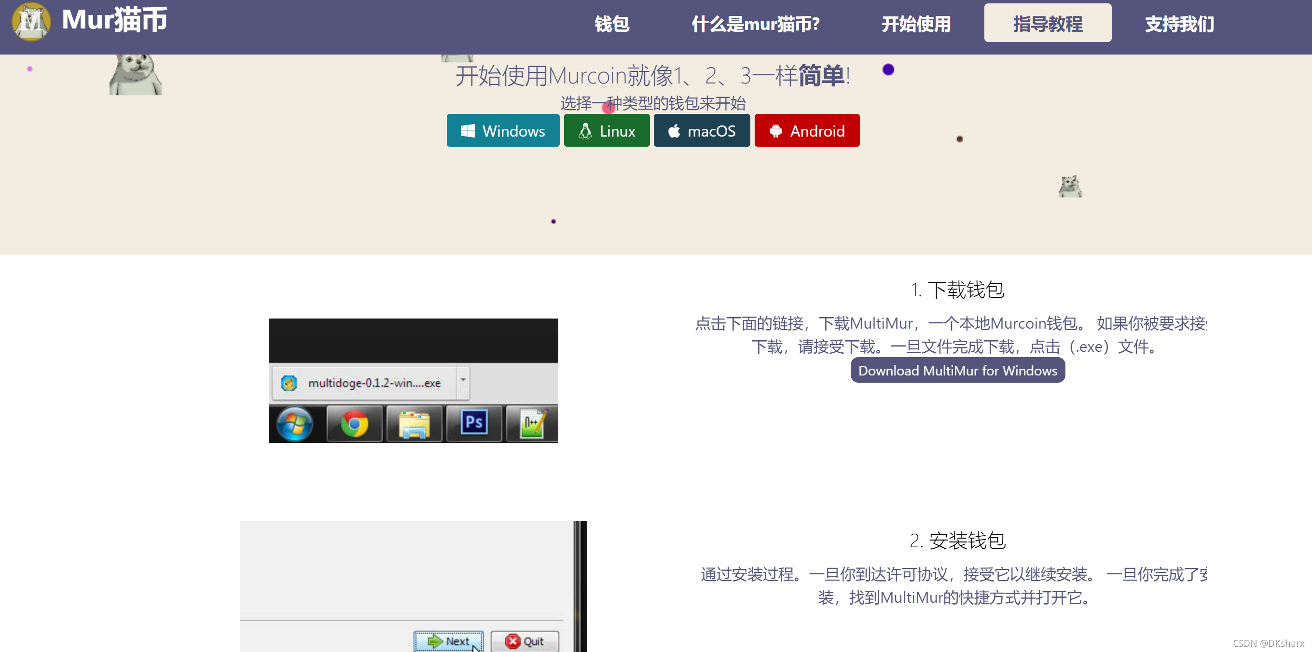Click the Chrome icon in taskbar screenshot
The width and height of the screenshot is (1312, 652).
(355, 423)
